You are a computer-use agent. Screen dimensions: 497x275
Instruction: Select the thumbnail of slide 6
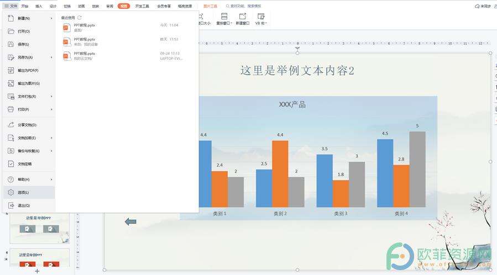39,258
